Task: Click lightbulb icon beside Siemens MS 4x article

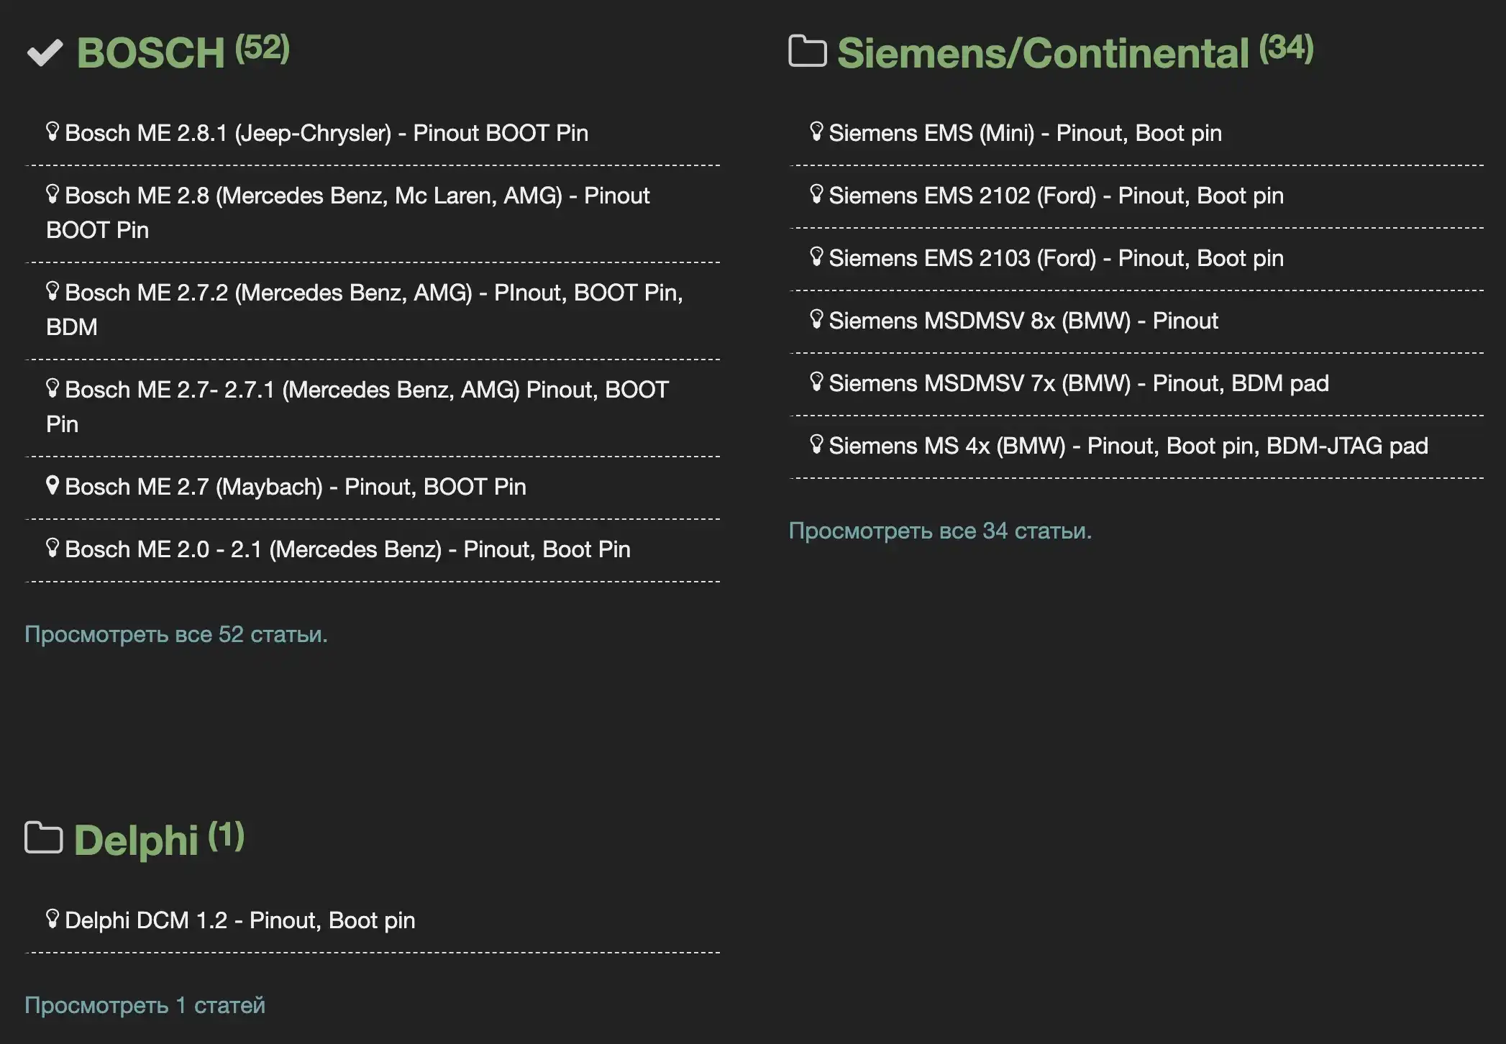Action: point(816,444)
